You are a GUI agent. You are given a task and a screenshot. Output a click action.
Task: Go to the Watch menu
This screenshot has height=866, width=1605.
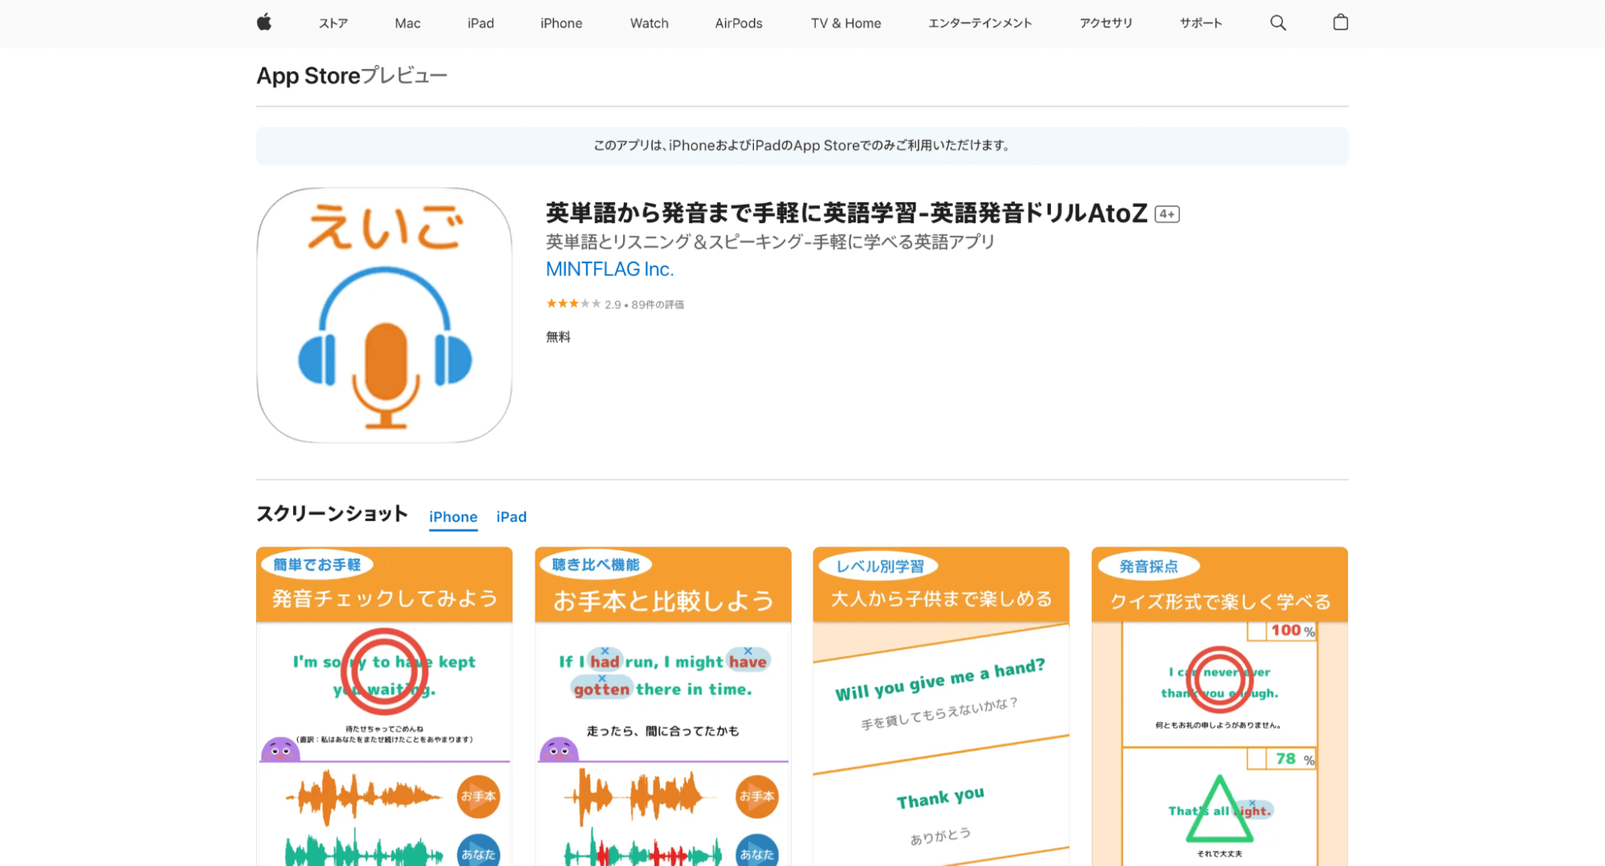649,23
